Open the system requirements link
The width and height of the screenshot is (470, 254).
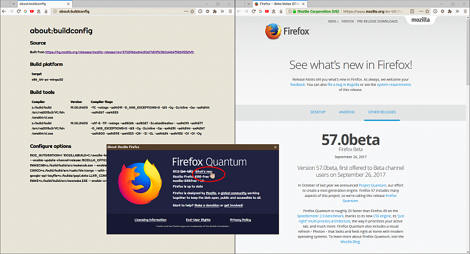(394, 85)
